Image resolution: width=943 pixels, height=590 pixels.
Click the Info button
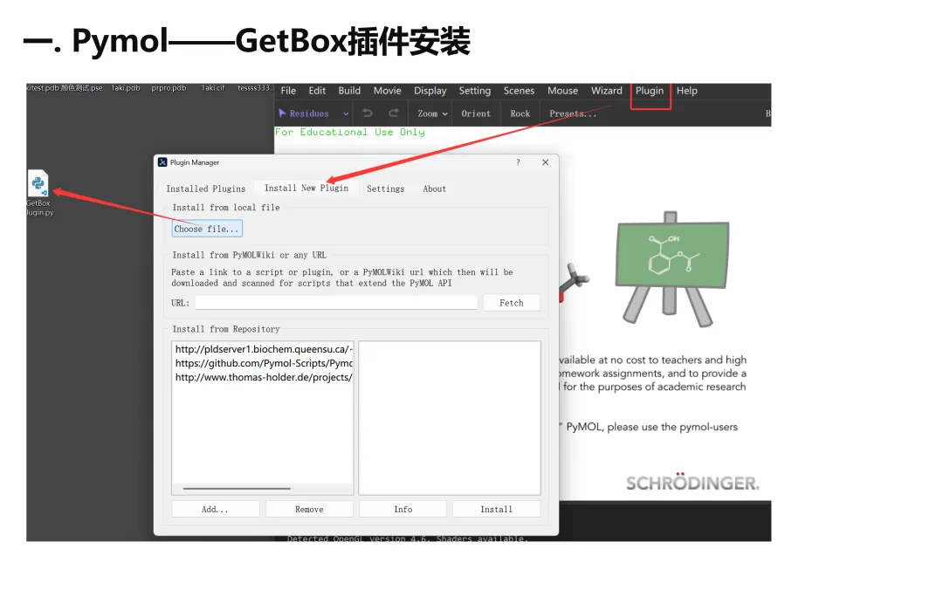tap(403, 510)
